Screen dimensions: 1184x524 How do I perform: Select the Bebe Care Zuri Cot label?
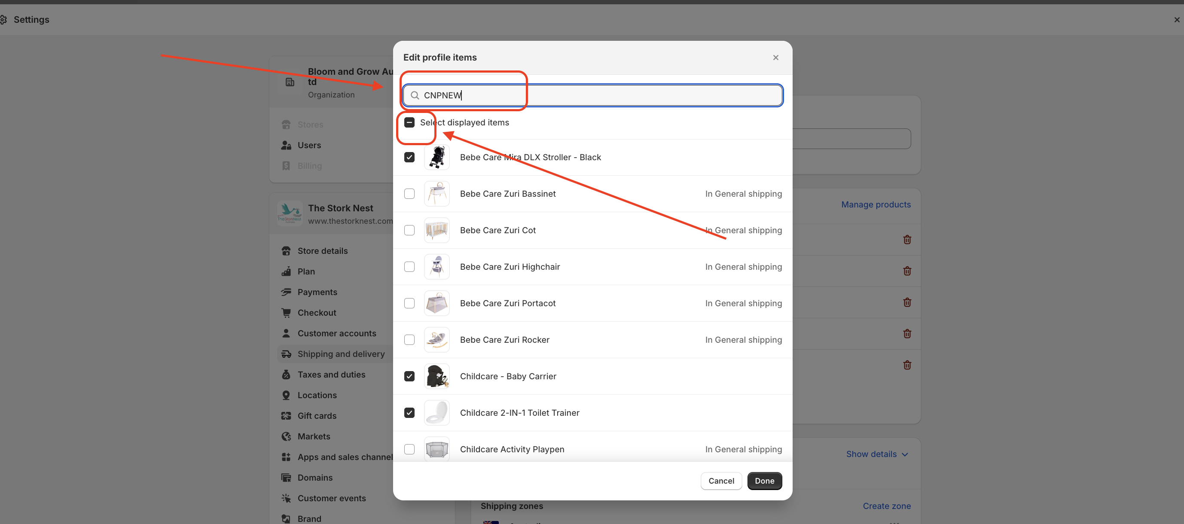click(x=498, y=230)
